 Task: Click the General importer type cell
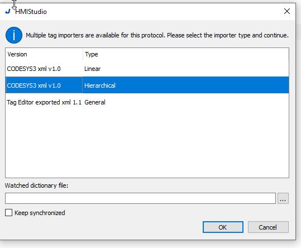tap(95, 102)
